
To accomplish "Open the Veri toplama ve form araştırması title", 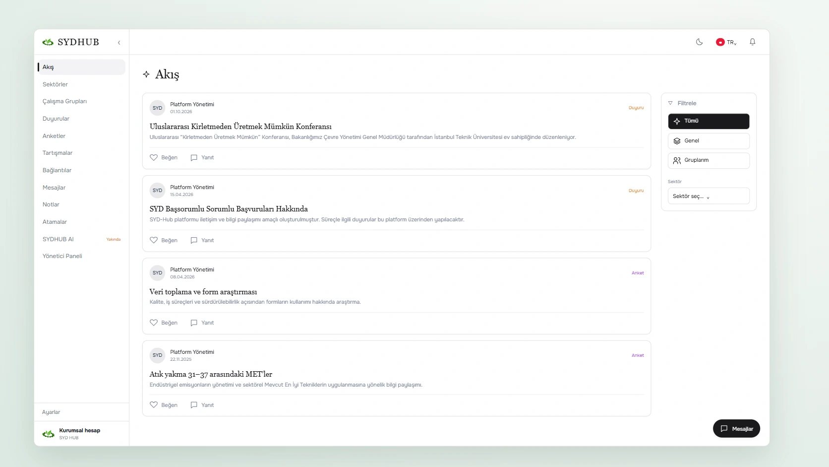I will tap(203, 292).
